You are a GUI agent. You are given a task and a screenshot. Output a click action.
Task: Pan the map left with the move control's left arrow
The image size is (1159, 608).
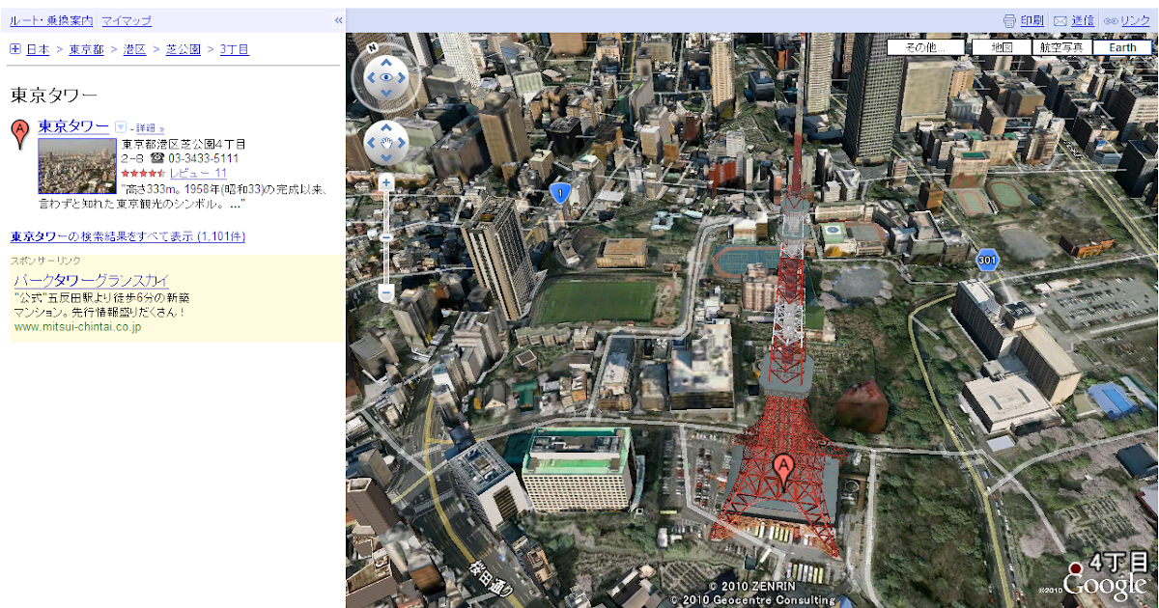371,144
